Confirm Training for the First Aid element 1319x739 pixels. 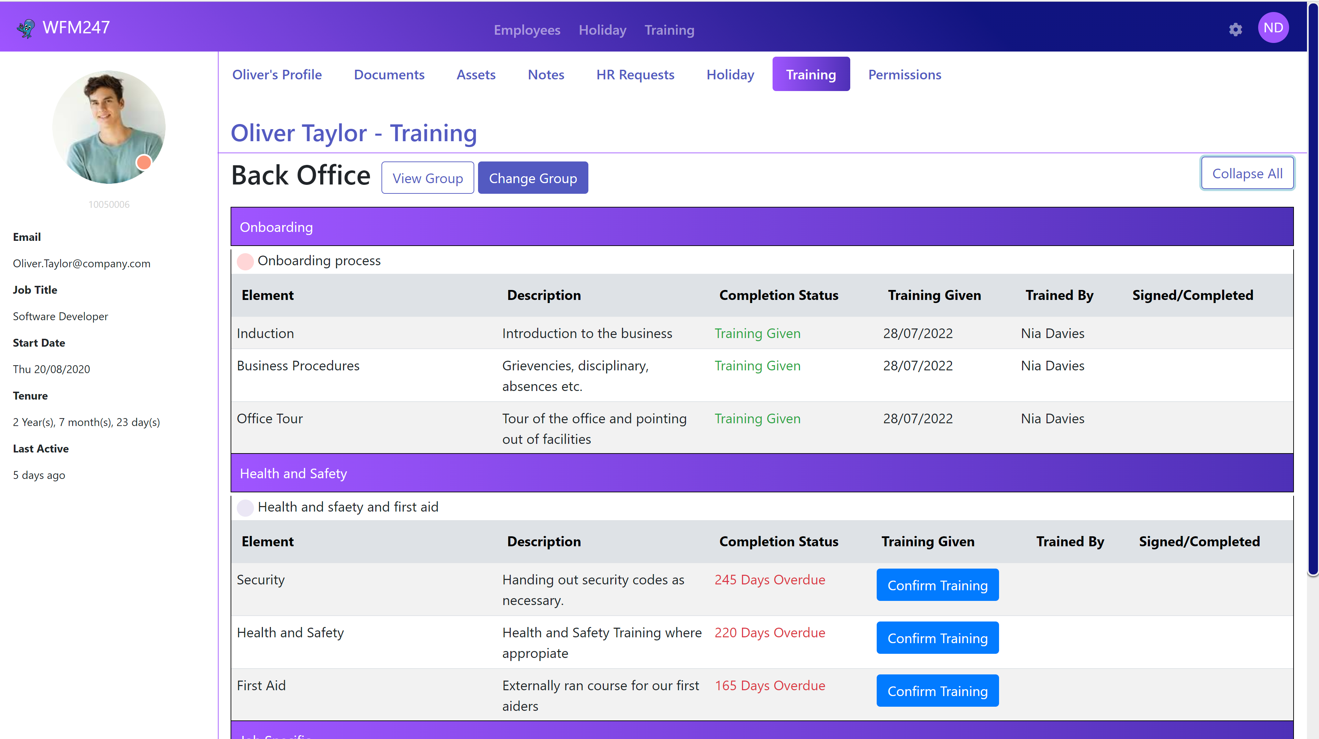[x=938, y=690]
